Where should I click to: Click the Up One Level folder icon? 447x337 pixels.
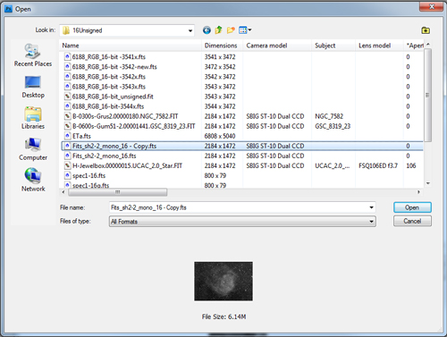coord(218,29)
